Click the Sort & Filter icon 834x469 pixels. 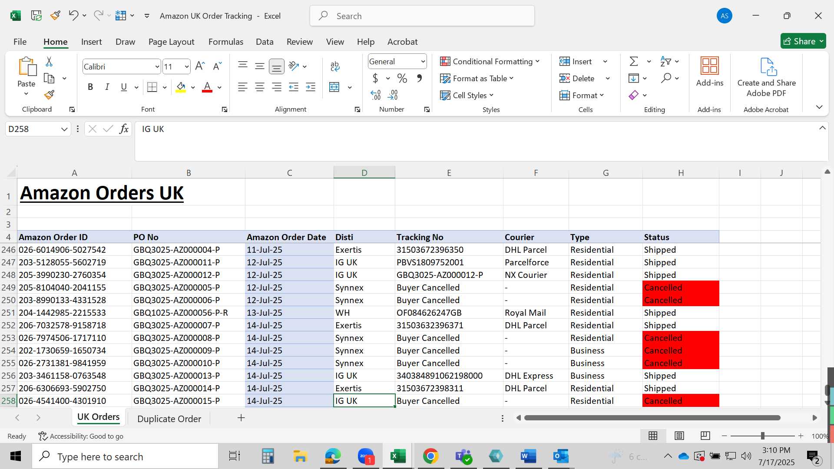click(x=665, y=61)
